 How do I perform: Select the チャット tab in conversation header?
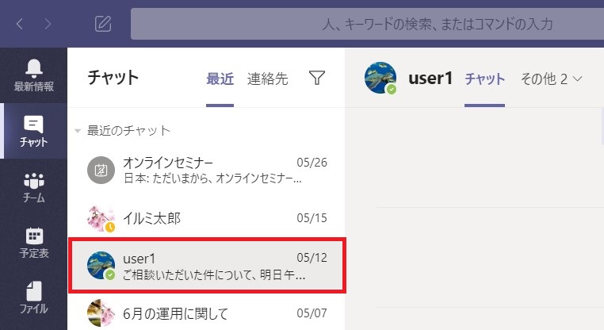[484, 79]
